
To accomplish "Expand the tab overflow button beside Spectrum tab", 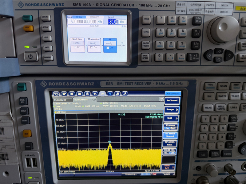I will (161, 99).
